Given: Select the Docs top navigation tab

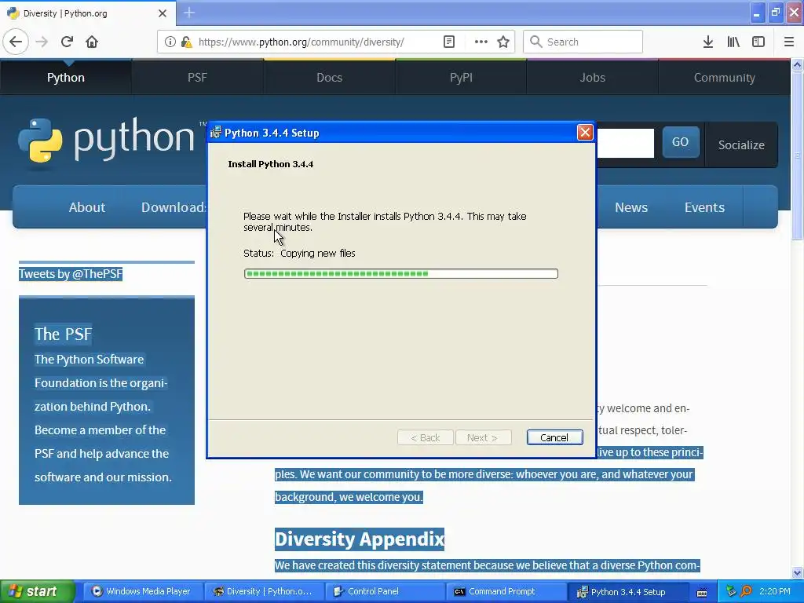Looking at the screenshot, I should click(x=329, y=78).
